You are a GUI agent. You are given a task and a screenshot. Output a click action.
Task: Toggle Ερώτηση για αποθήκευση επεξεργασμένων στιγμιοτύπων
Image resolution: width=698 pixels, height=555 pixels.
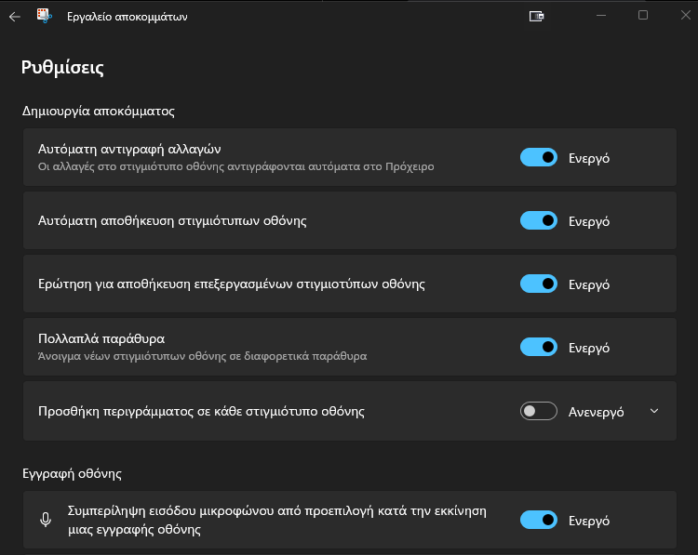pos(539,284)
